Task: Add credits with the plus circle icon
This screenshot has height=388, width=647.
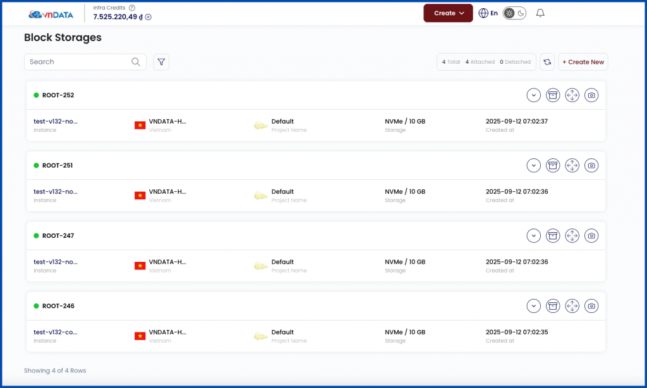Action: pyautogui.click(x=148, y=17)
